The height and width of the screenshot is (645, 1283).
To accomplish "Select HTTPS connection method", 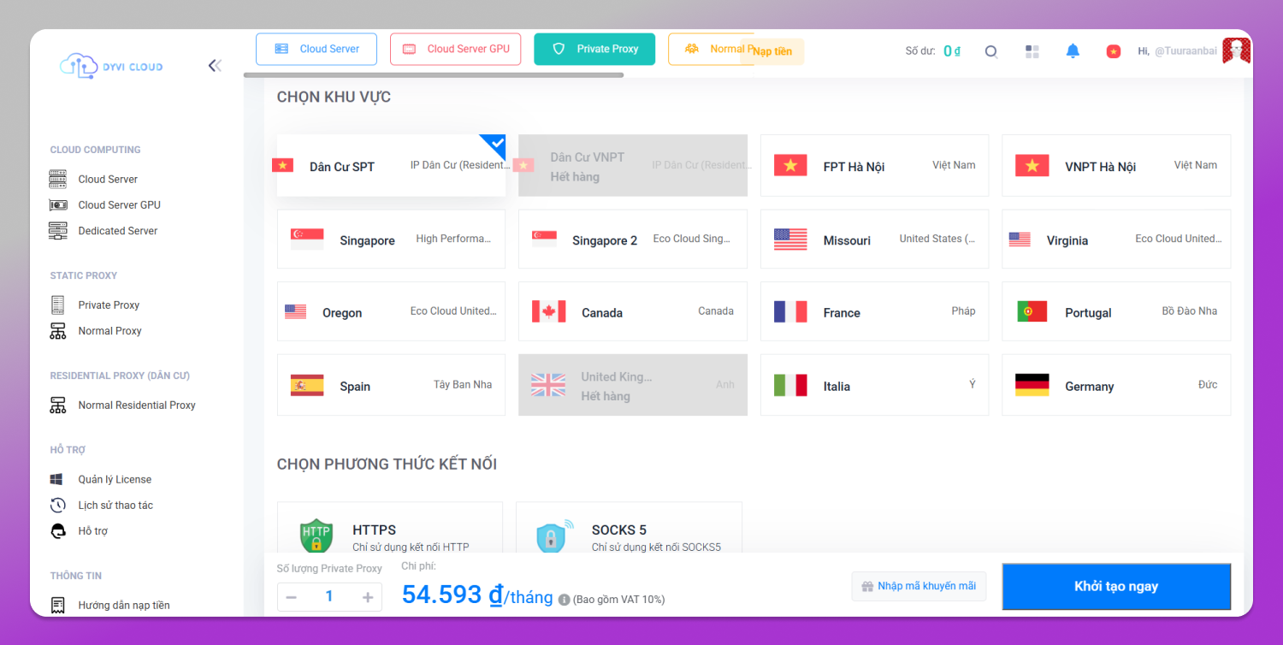I will tap(390, 529).
